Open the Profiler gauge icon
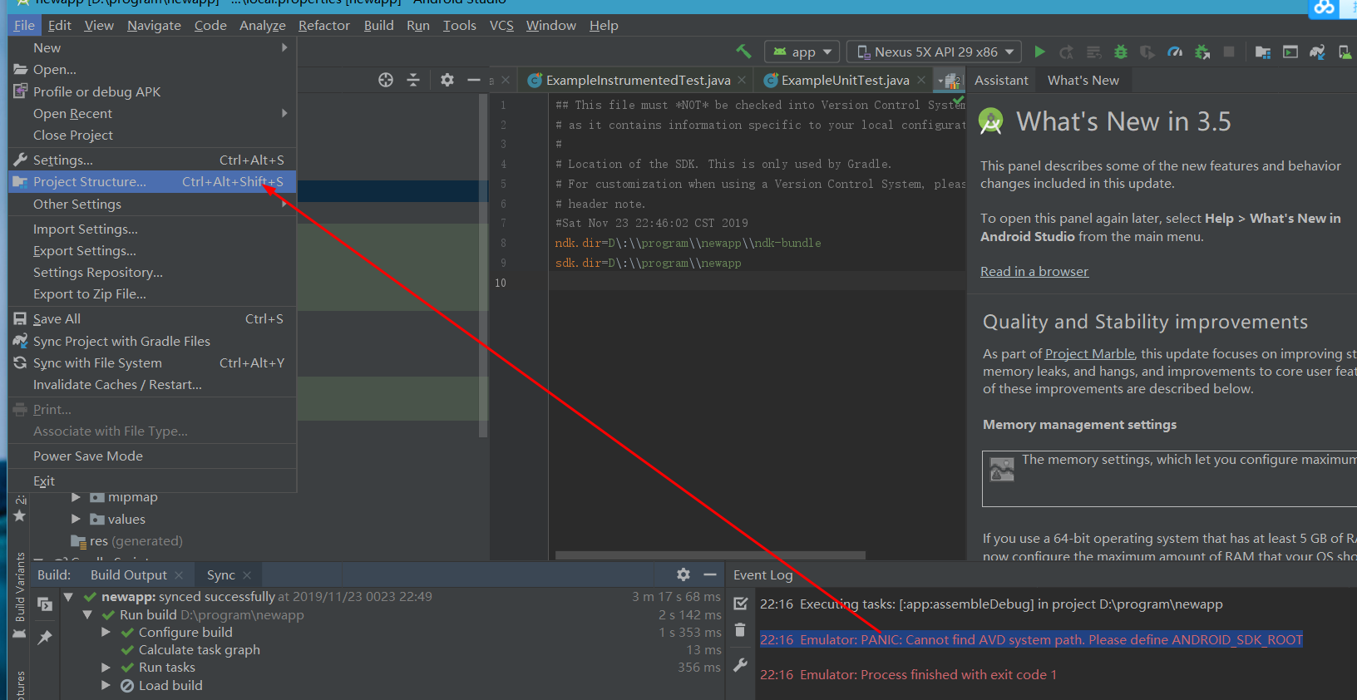Screen dimensions: 1357x700 coord(1175,52)
